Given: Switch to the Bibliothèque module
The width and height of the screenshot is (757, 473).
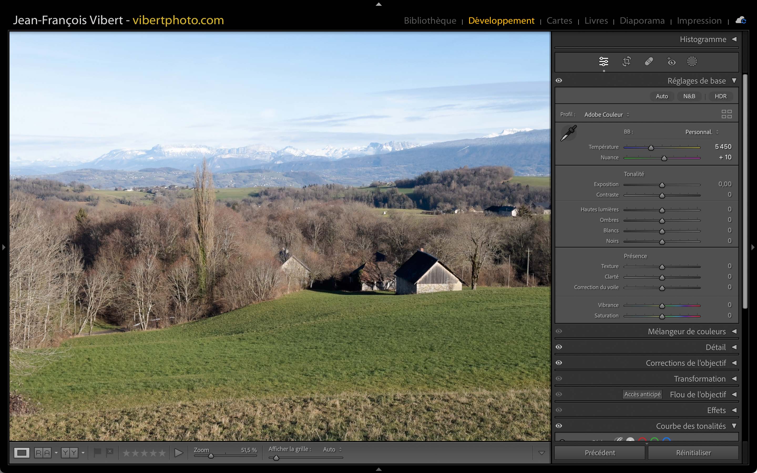Looking at the screenshot, I should pyautogui.click(x=430, y=21).
